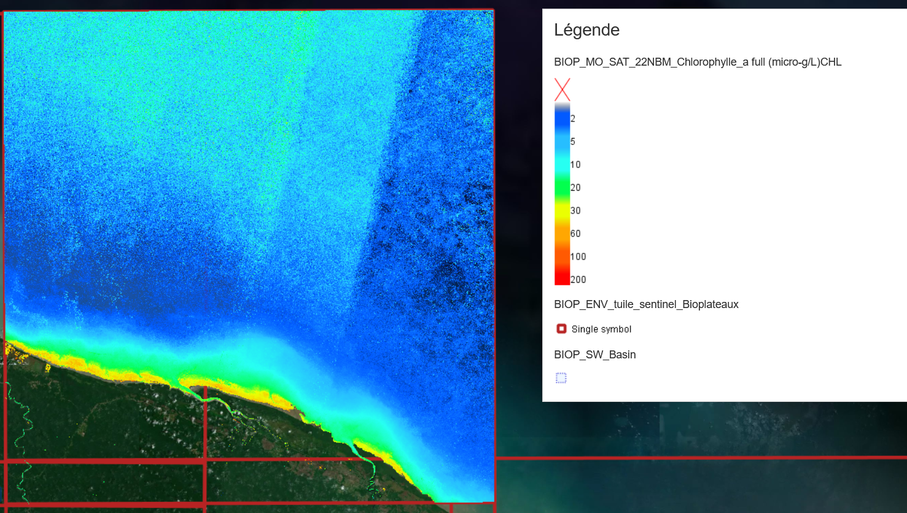Click the green 20 band of color ramp

[562, 187]
